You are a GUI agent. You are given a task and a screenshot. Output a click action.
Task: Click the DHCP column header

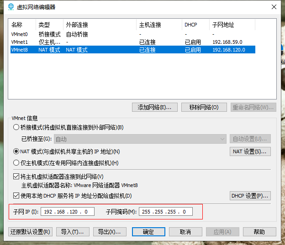(x=196, y=25)
